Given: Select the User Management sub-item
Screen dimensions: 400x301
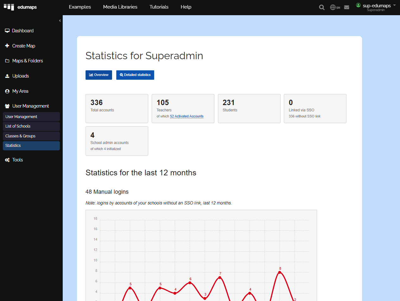Looking at the screenshot, I should (31, 116).
